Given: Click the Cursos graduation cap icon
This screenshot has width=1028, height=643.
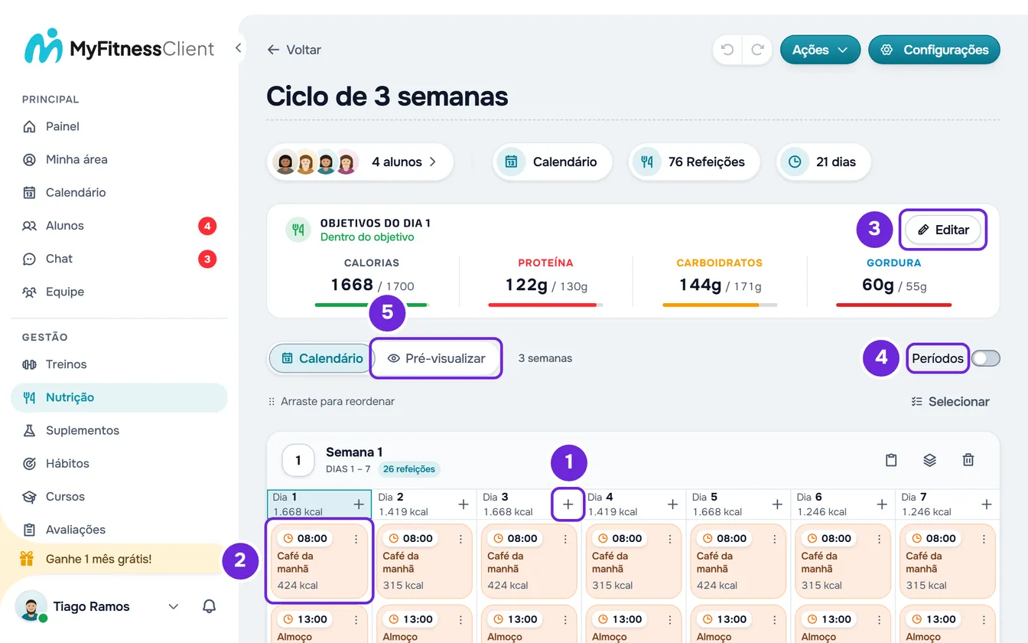Looking at the screenshot, I should 29,496.
